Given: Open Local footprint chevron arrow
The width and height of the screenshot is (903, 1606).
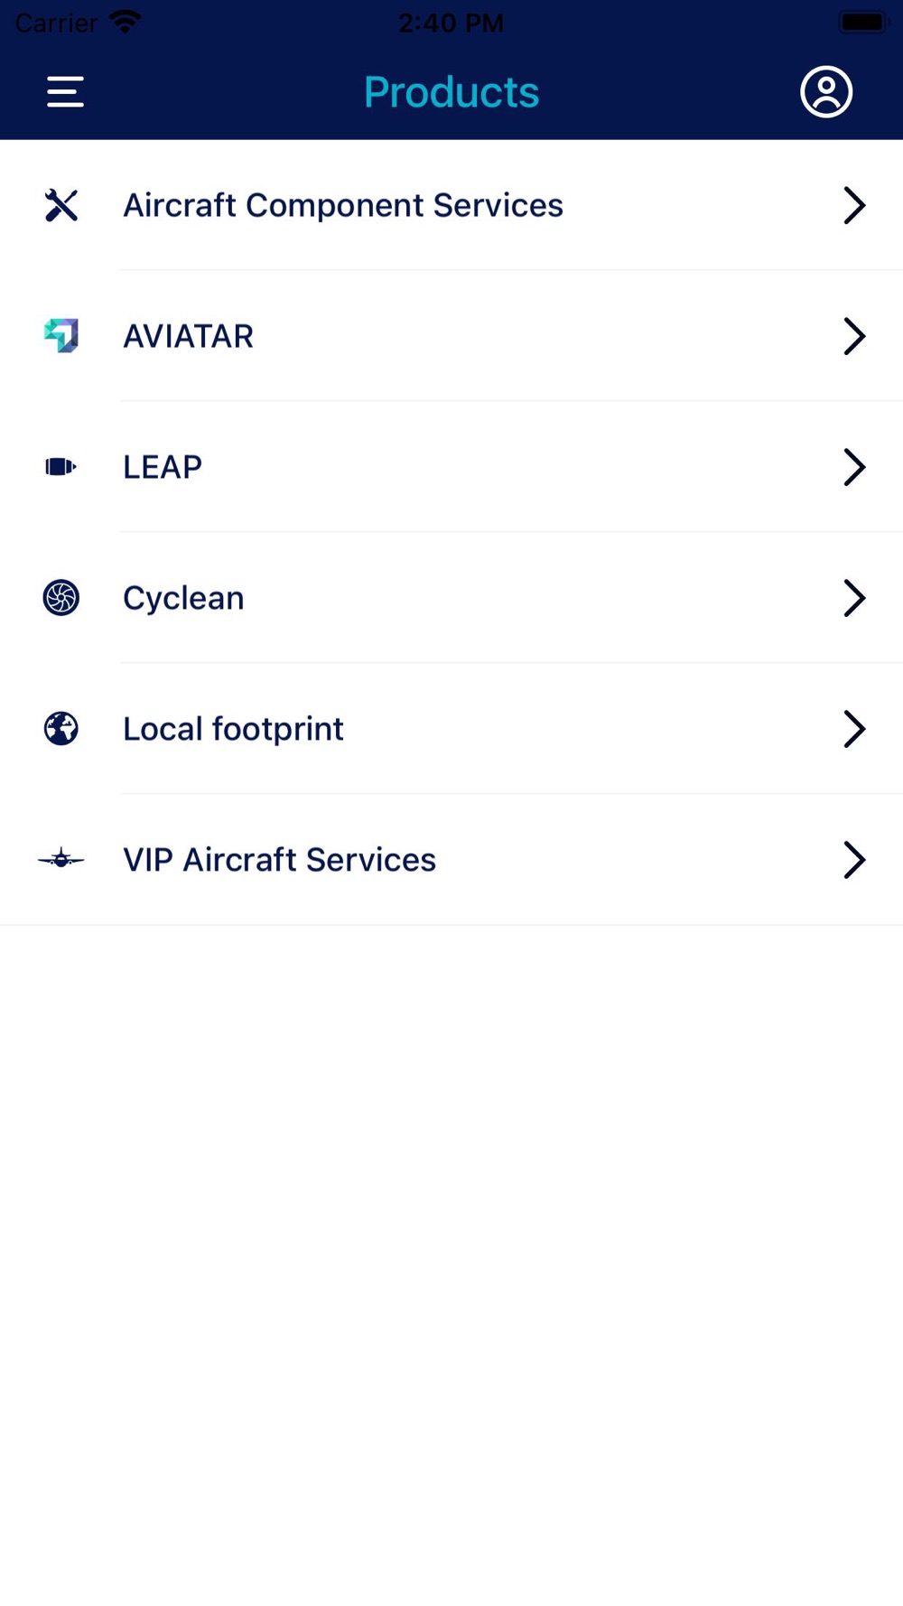Looking at the screenshot, I should [853, 729].
